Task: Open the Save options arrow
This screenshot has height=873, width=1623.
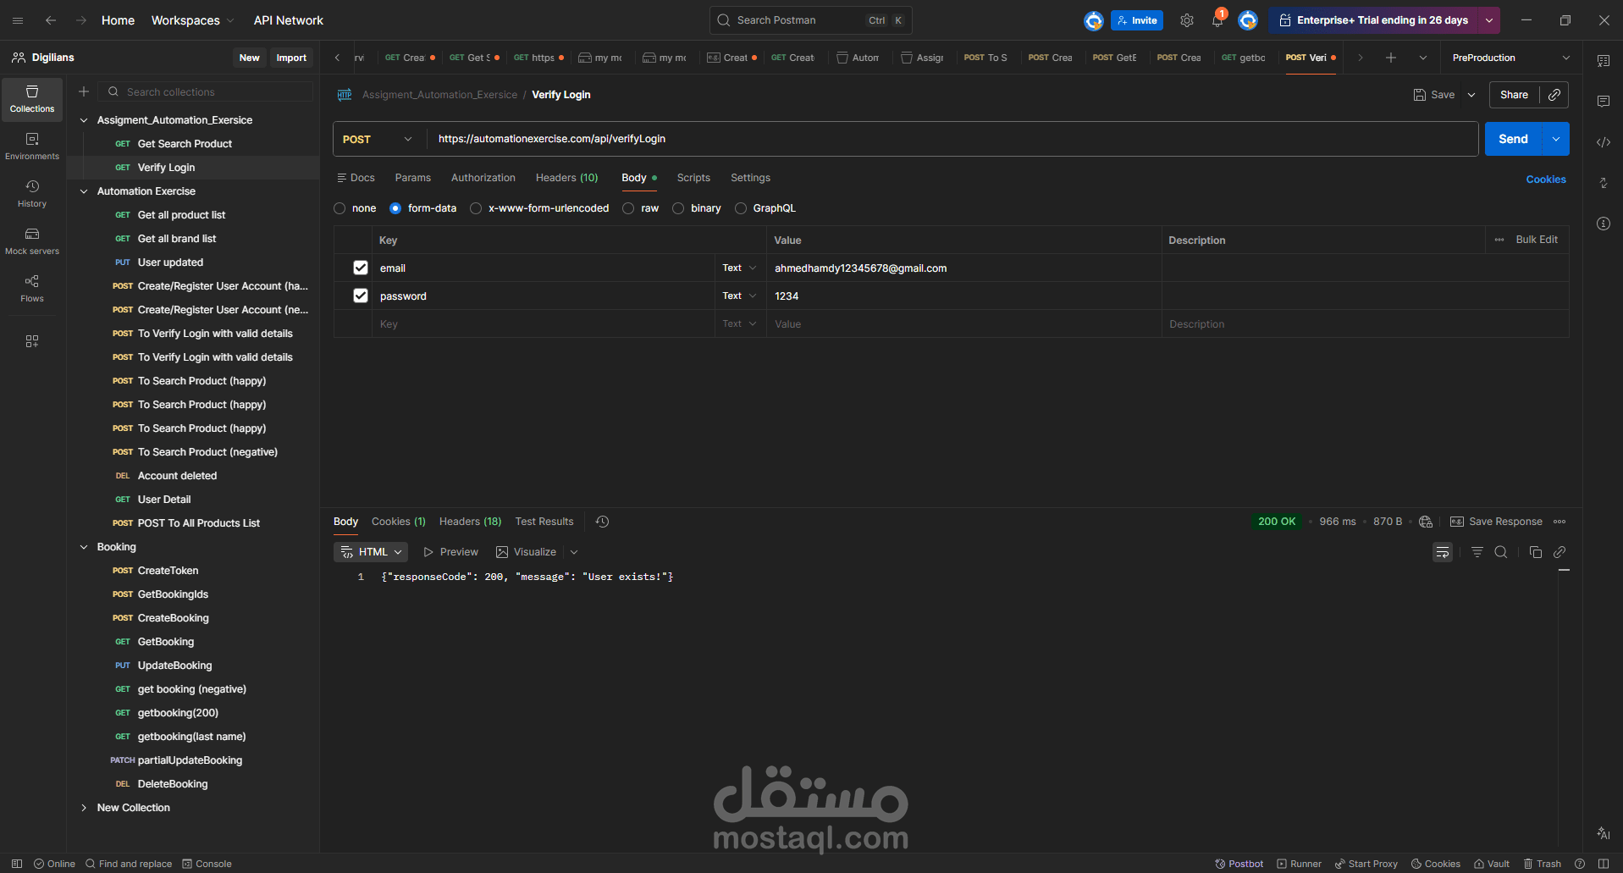Action: 1471,95
